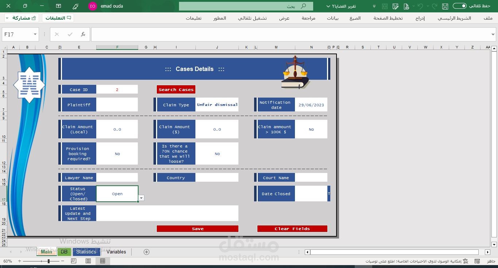The height and width of the screenshot is (268, 498).
Task: Click the Clear Fields button
Action: tap(292, 229)
